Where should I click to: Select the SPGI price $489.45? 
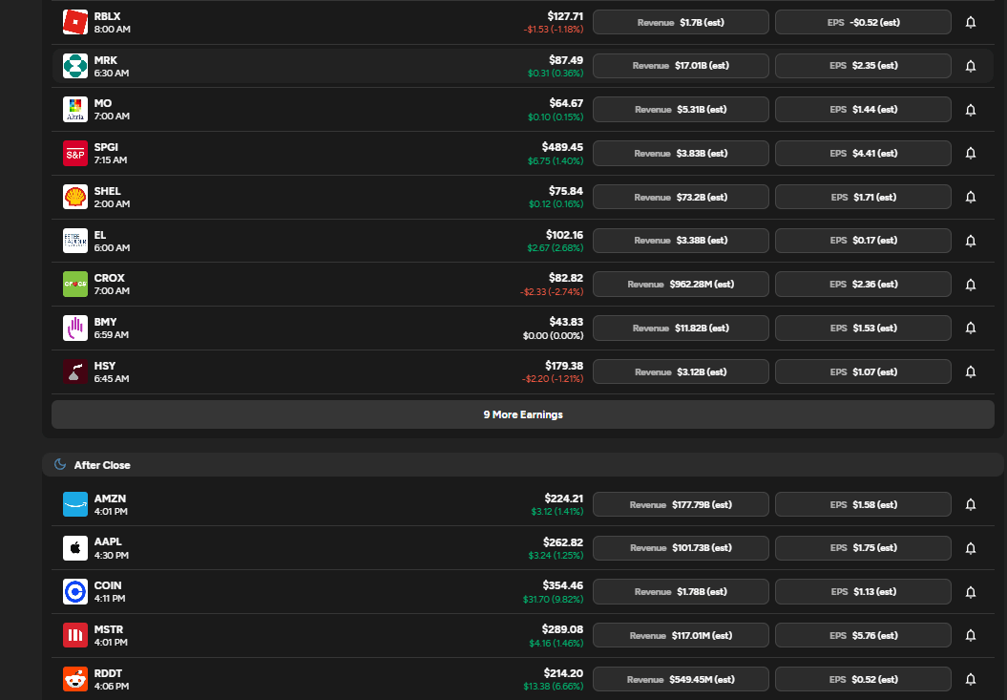click(562, 147)
